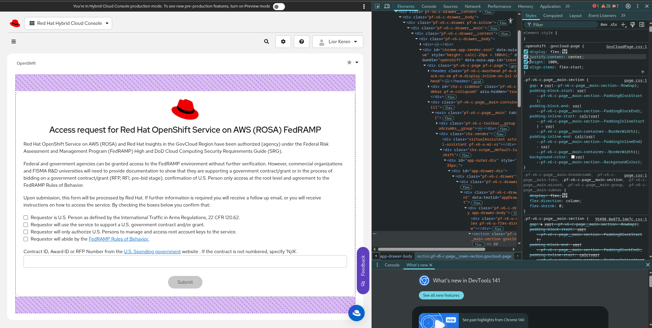This screenshot has width=652, height=328.
Task: Toggle the computed styles sidebar icon
Action: tap(642, 24)
